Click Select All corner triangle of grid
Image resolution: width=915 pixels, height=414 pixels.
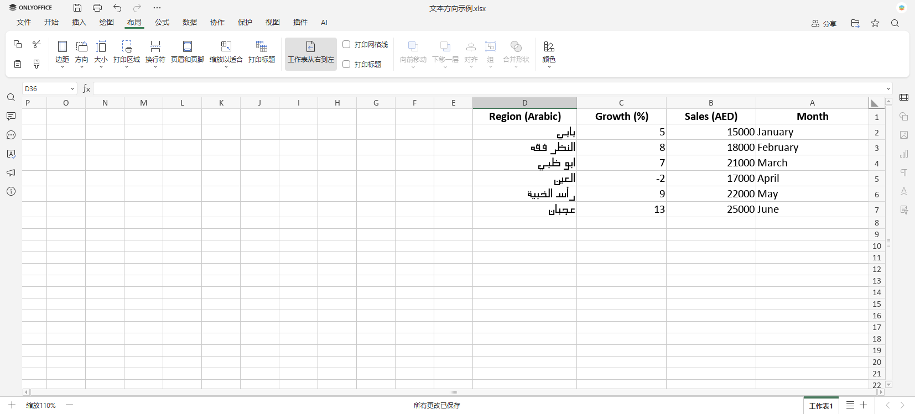coord(874,103)
